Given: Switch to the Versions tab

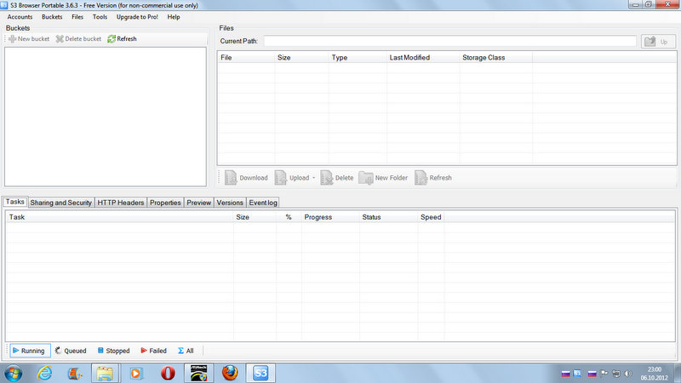Looking at the screenshot, I should coord(230,203).
